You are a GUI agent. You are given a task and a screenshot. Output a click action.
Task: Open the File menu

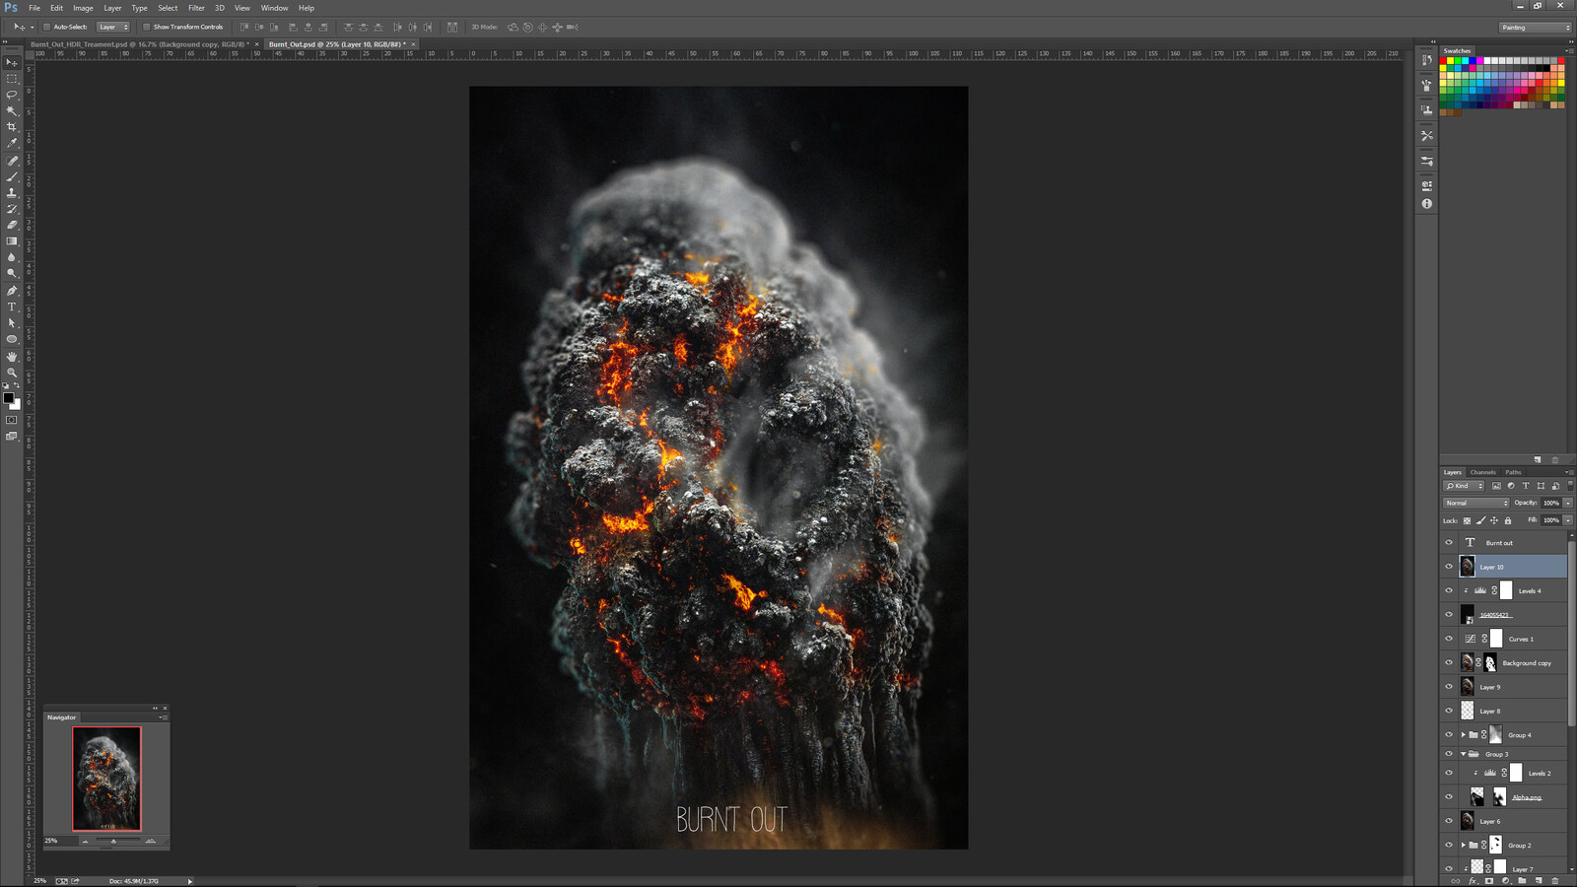point(34,8)
